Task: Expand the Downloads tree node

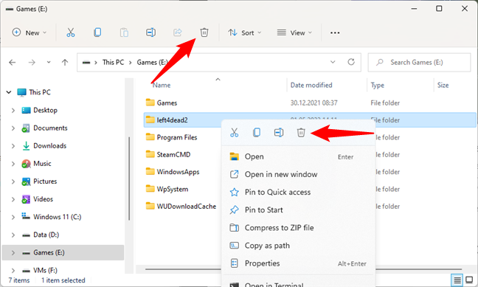Action: coord(13,146)
